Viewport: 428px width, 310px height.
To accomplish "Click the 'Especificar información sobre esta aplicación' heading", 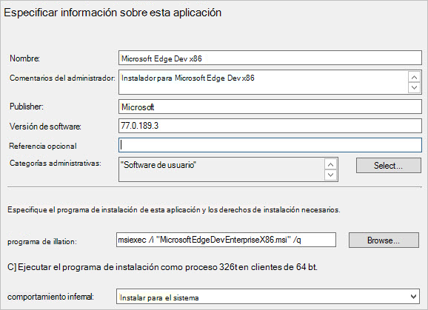I will point(113,13).
